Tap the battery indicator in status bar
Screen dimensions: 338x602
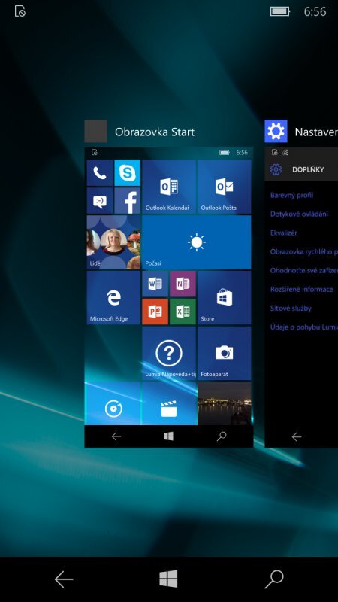coord(280,11)
